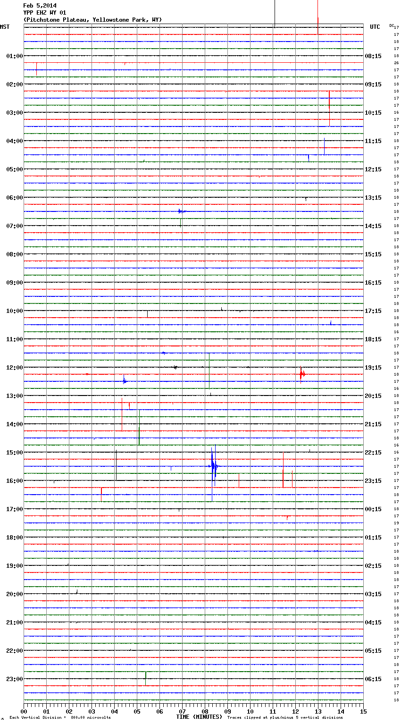Click the 19:15 UTC row label
401x724 pixels.
point(373,367)
